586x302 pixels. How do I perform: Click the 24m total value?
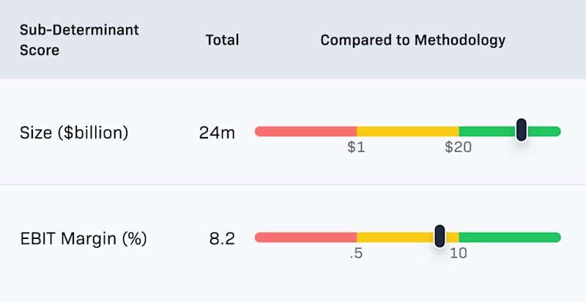coord(217,133)
